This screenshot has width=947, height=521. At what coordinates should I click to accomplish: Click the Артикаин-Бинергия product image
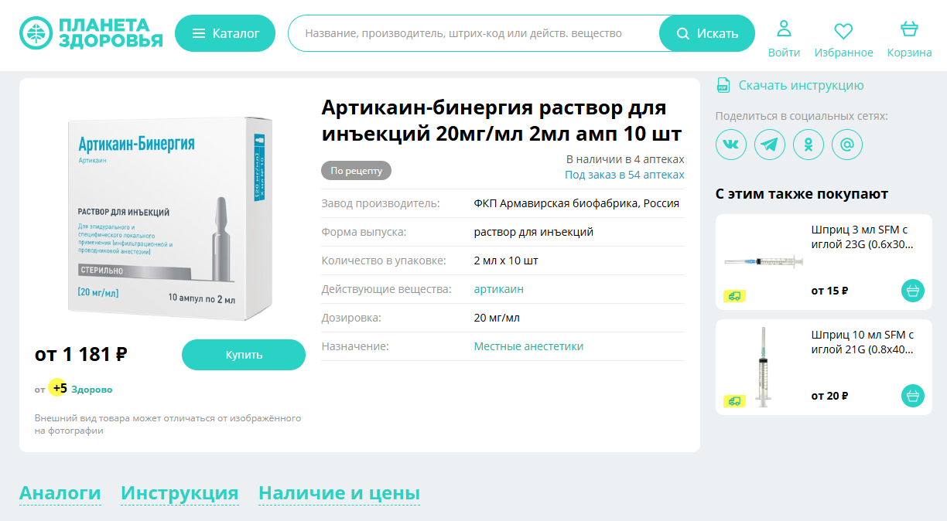166,219
